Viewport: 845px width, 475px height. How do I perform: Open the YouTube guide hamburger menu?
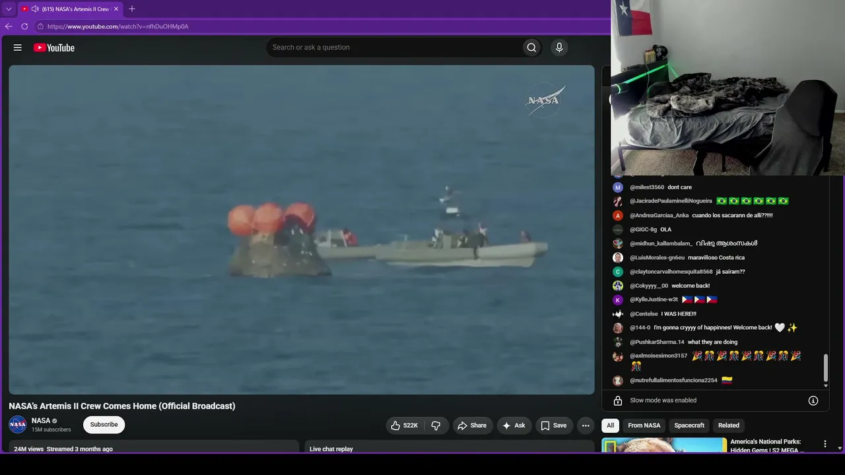[18, 47]
